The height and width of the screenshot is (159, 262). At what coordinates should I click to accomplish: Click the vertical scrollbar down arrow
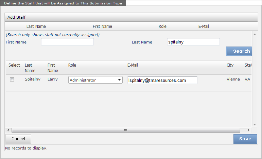point(254,125)
